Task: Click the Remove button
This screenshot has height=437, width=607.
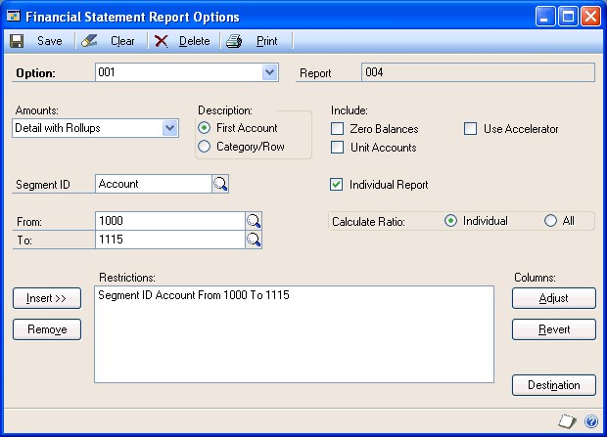Action: pos(47,329)
